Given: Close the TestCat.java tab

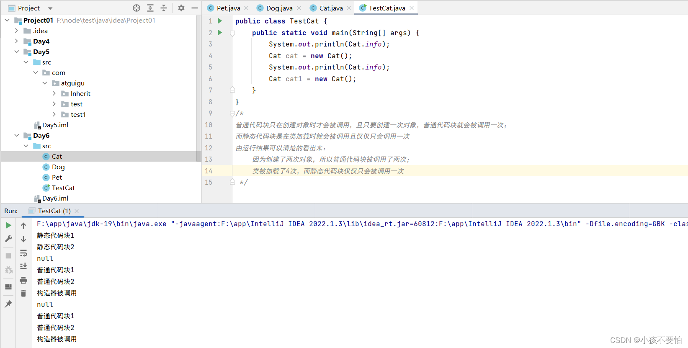Looking at the screenshot, I should pyautogui.click(x=412, y=8).
